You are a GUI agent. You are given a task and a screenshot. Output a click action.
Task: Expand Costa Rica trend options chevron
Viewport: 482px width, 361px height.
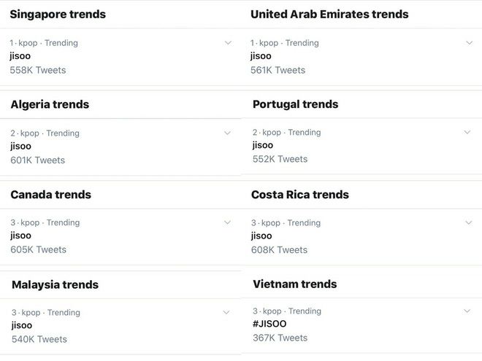[x=468, y=222]
